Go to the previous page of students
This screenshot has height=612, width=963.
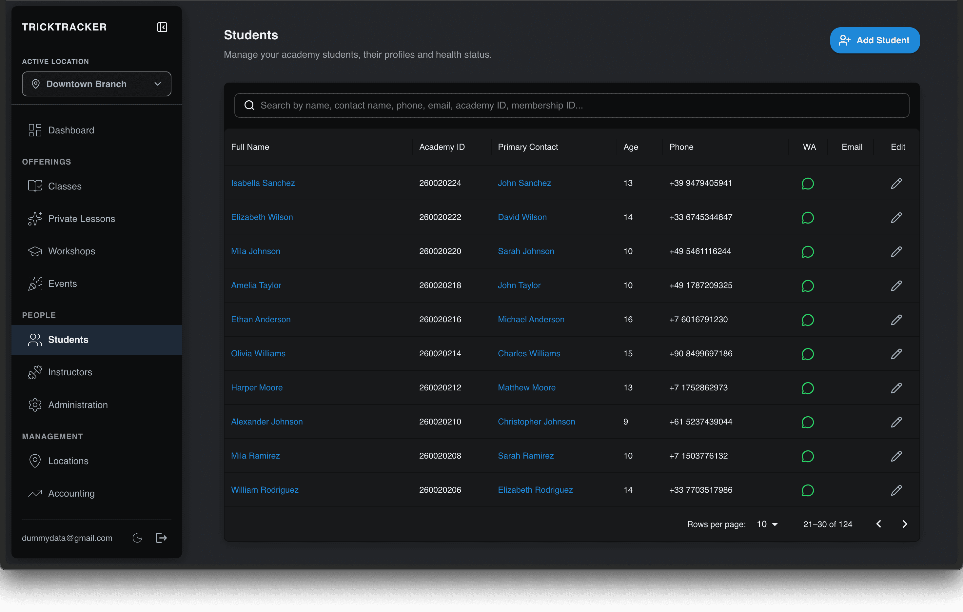[x=879, y=524]
